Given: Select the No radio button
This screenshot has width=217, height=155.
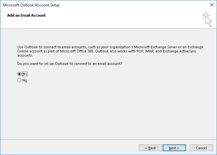Looking at the screenshot, I should (19, 81).
